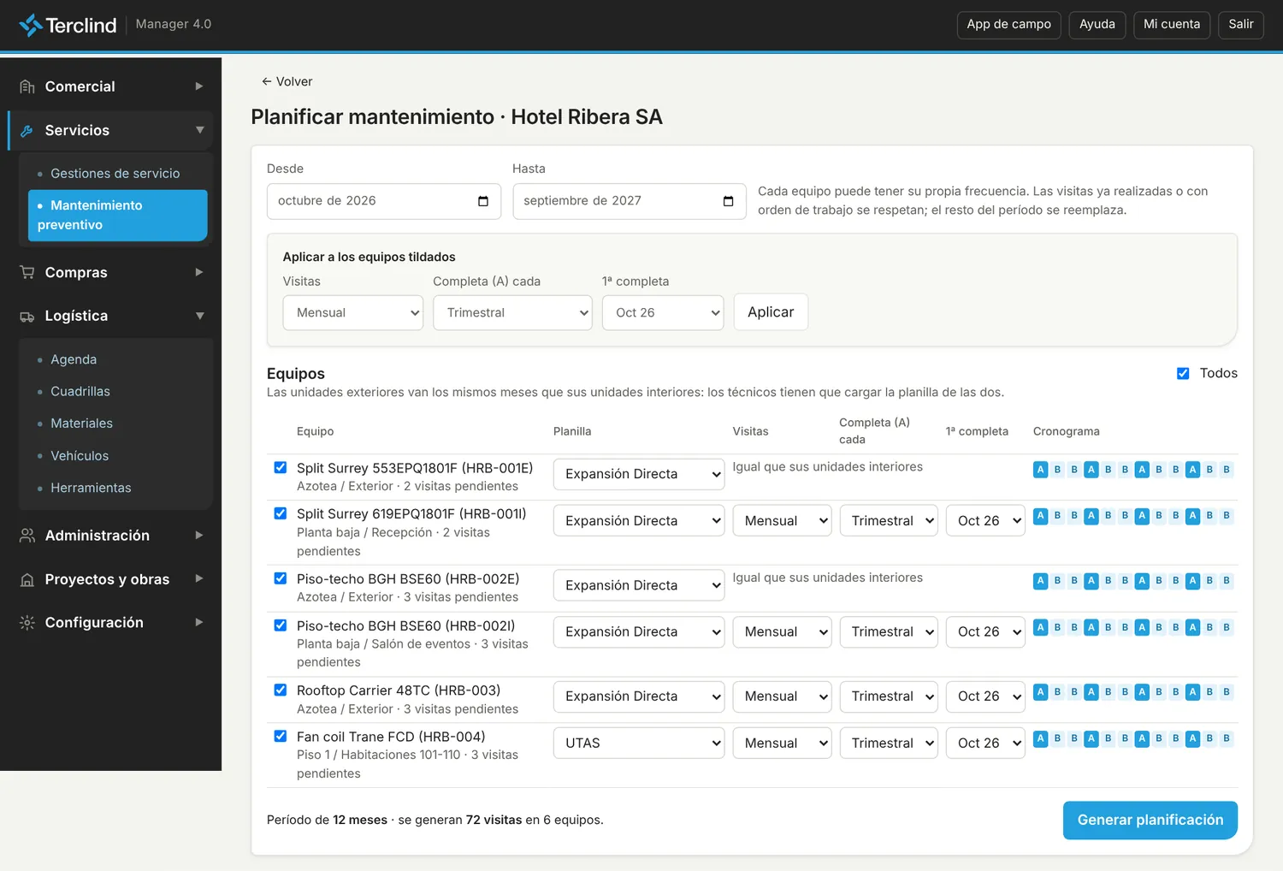
Task: Select Mantenimiento preventivo in sidebar
Action: [x=118, y=216]
